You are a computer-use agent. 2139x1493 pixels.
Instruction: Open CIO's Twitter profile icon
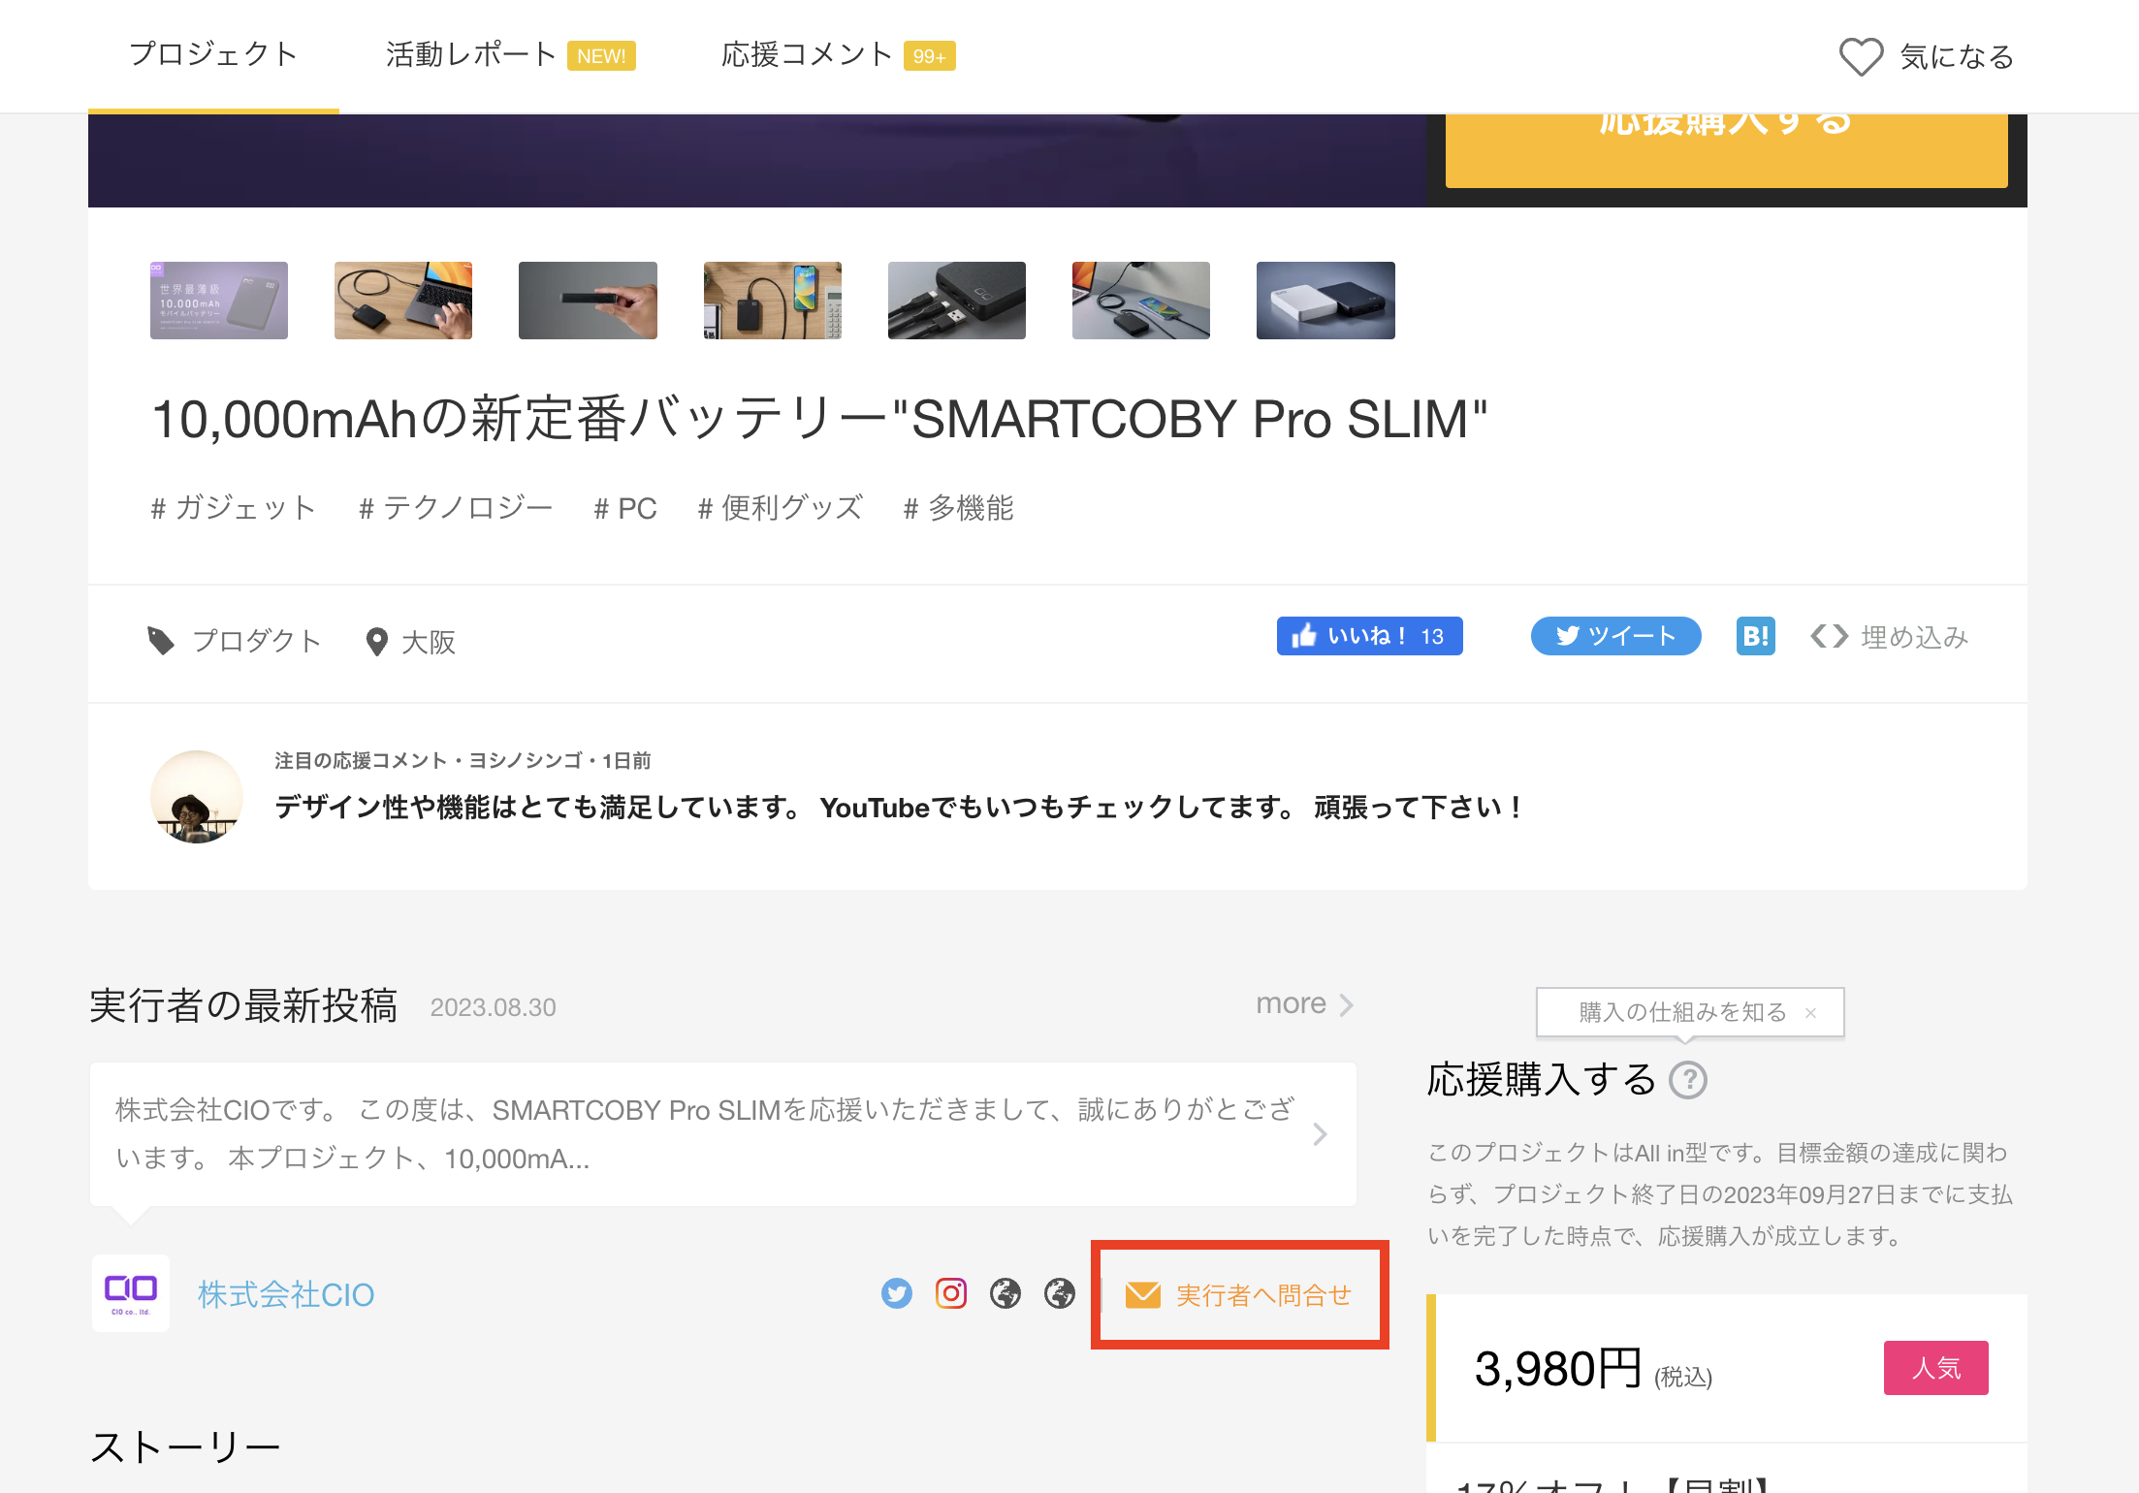pos(897,1293)
